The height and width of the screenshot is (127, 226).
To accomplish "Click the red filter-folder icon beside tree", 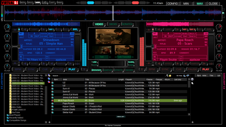I will tap(49, 82).
